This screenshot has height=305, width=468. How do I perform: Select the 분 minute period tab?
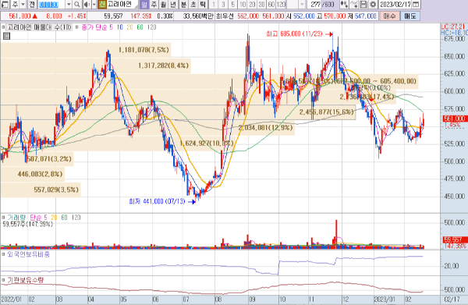pyautogui.click(x=183, y=4)
